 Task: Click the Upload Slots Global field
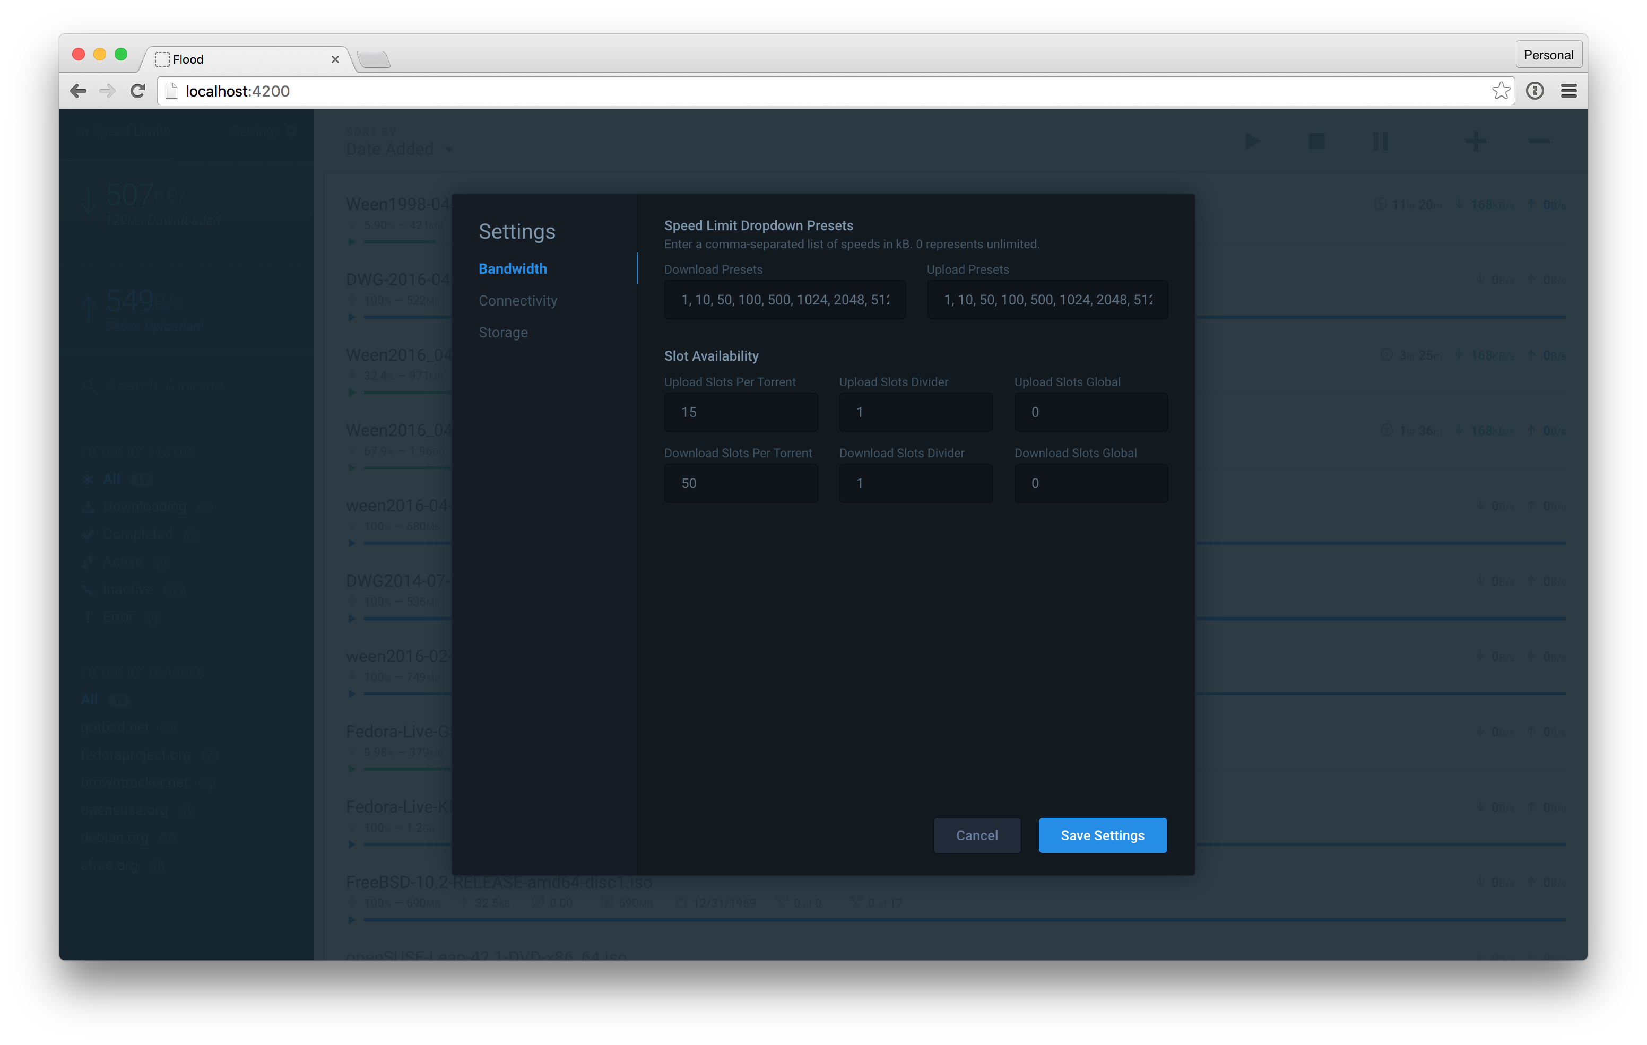tap(1090, 412)
